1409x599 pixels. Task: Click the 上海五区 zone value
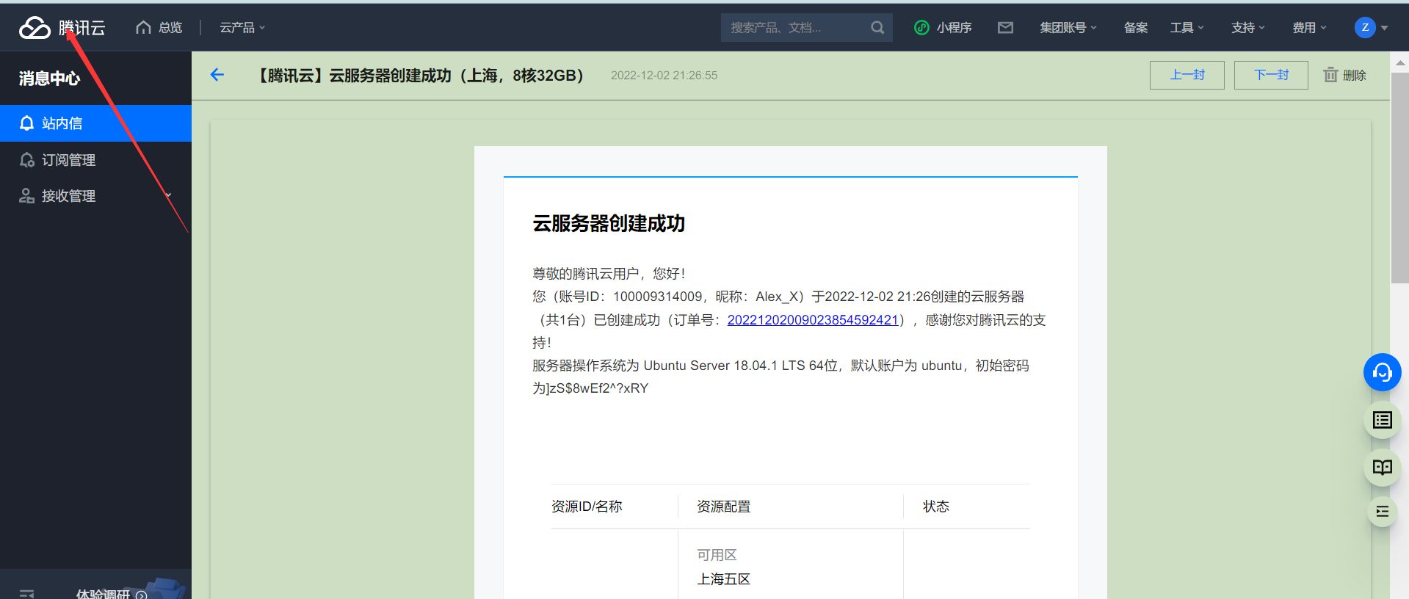click(x=723, y=579)
